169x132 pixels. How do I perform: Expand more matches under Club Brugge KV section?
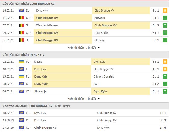[x=84, y=48]
